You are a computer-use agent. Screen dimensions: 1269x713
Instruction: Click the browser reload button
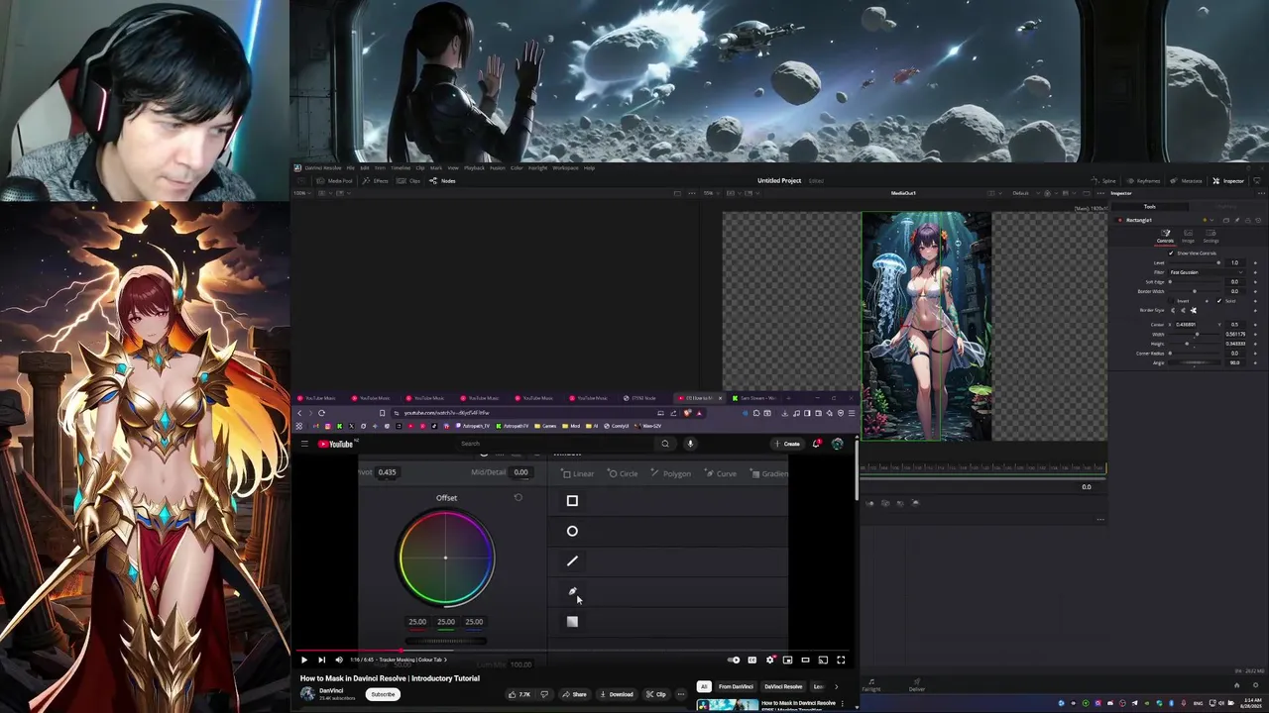(x=321, y=413)
